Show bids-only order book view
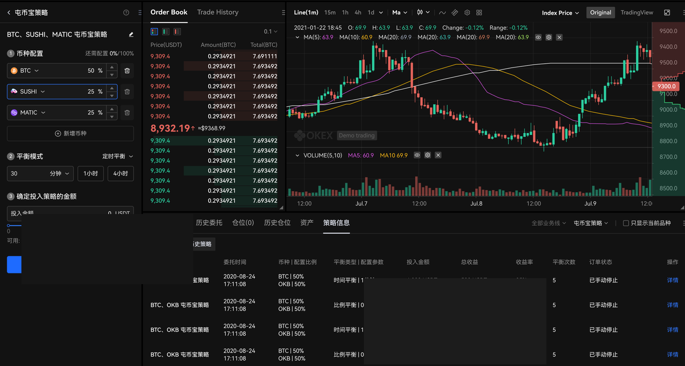 point(165,32)
